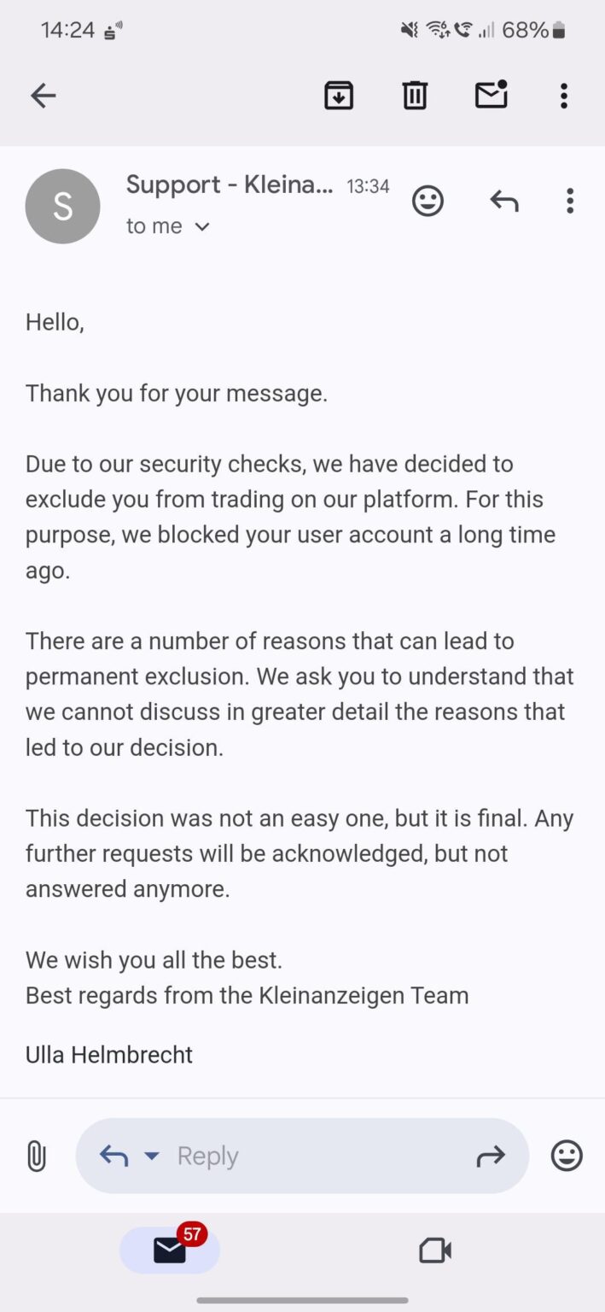Reply with the arrow beside sender time
605x1312 pixels.
(503, 202)
